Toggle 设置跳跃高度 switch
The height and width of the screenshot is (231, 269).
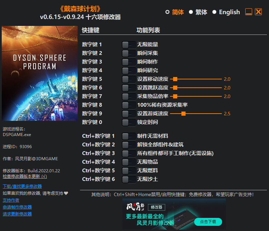[129, 88]
